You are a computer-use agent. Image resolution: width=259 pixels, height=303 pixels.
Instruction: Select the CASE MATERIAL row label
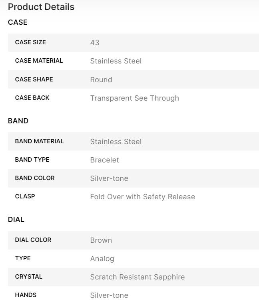[x=39, y=61]
